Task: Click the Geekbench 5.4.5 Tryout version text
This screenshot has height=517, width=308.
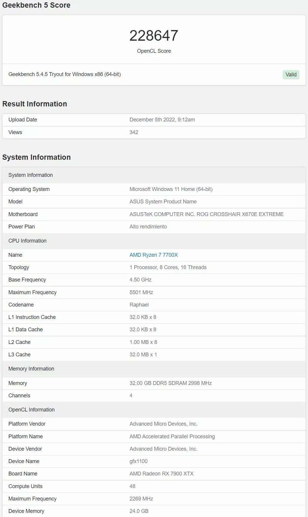Action: pyautogui.click(x=64, y=74)
